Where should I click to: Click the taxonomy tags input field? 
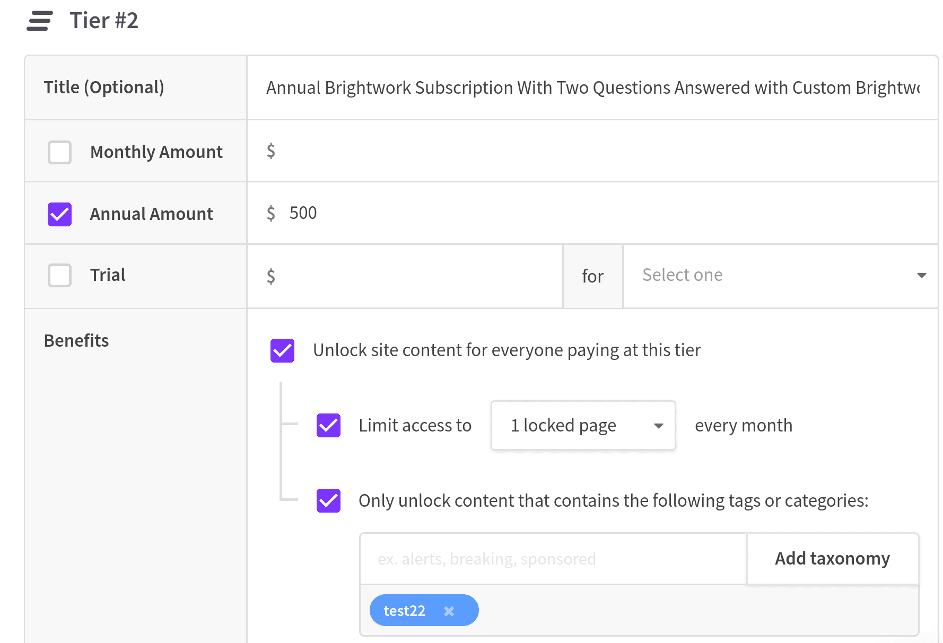[553, 559]
